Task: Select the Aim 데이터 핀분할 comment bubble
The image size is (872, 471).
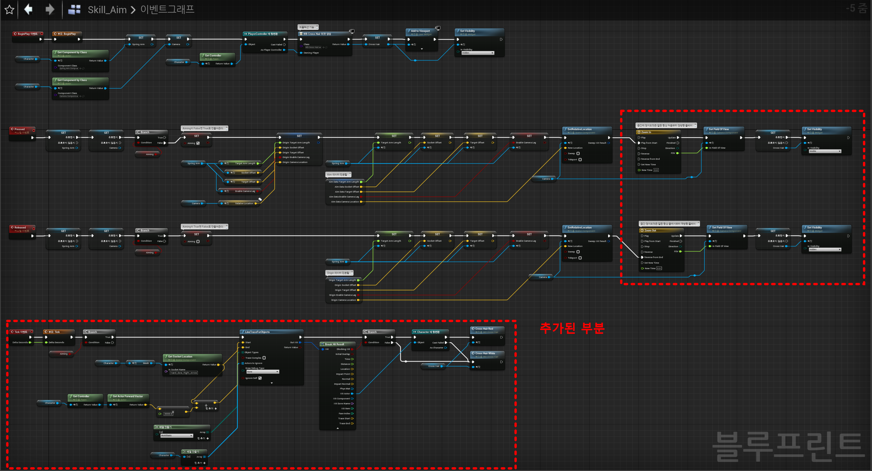Action: click(x=338, y=175)
